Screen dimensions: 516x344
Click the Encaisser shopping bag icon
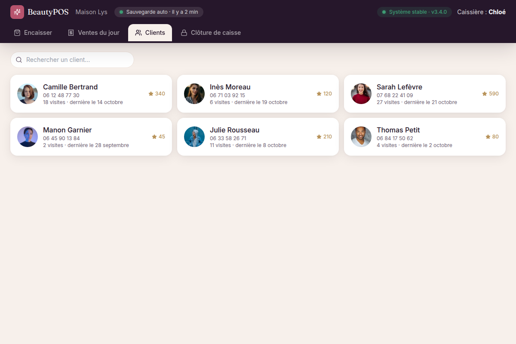(x=17, y=33)
